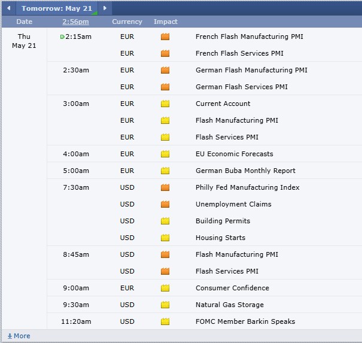Click the 2:30am time cell
Image resolution: width=362 pixels, height=343 pixels.
tap(76, 70)
